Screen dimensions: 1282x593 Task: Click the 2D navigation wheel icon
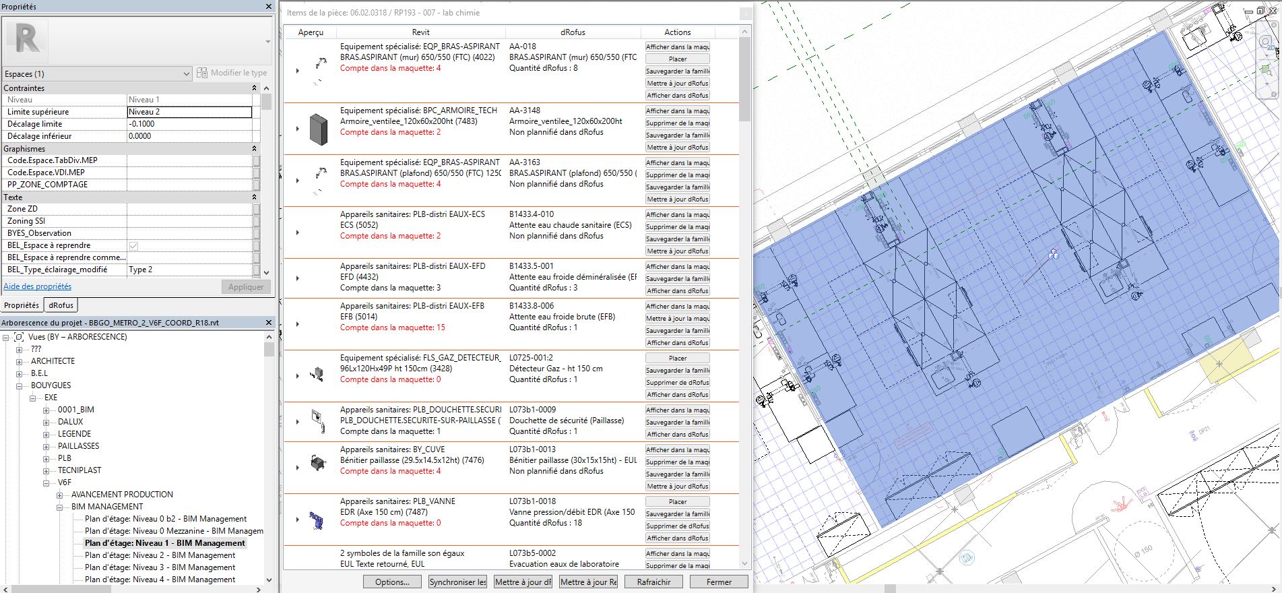point(1267,43)
